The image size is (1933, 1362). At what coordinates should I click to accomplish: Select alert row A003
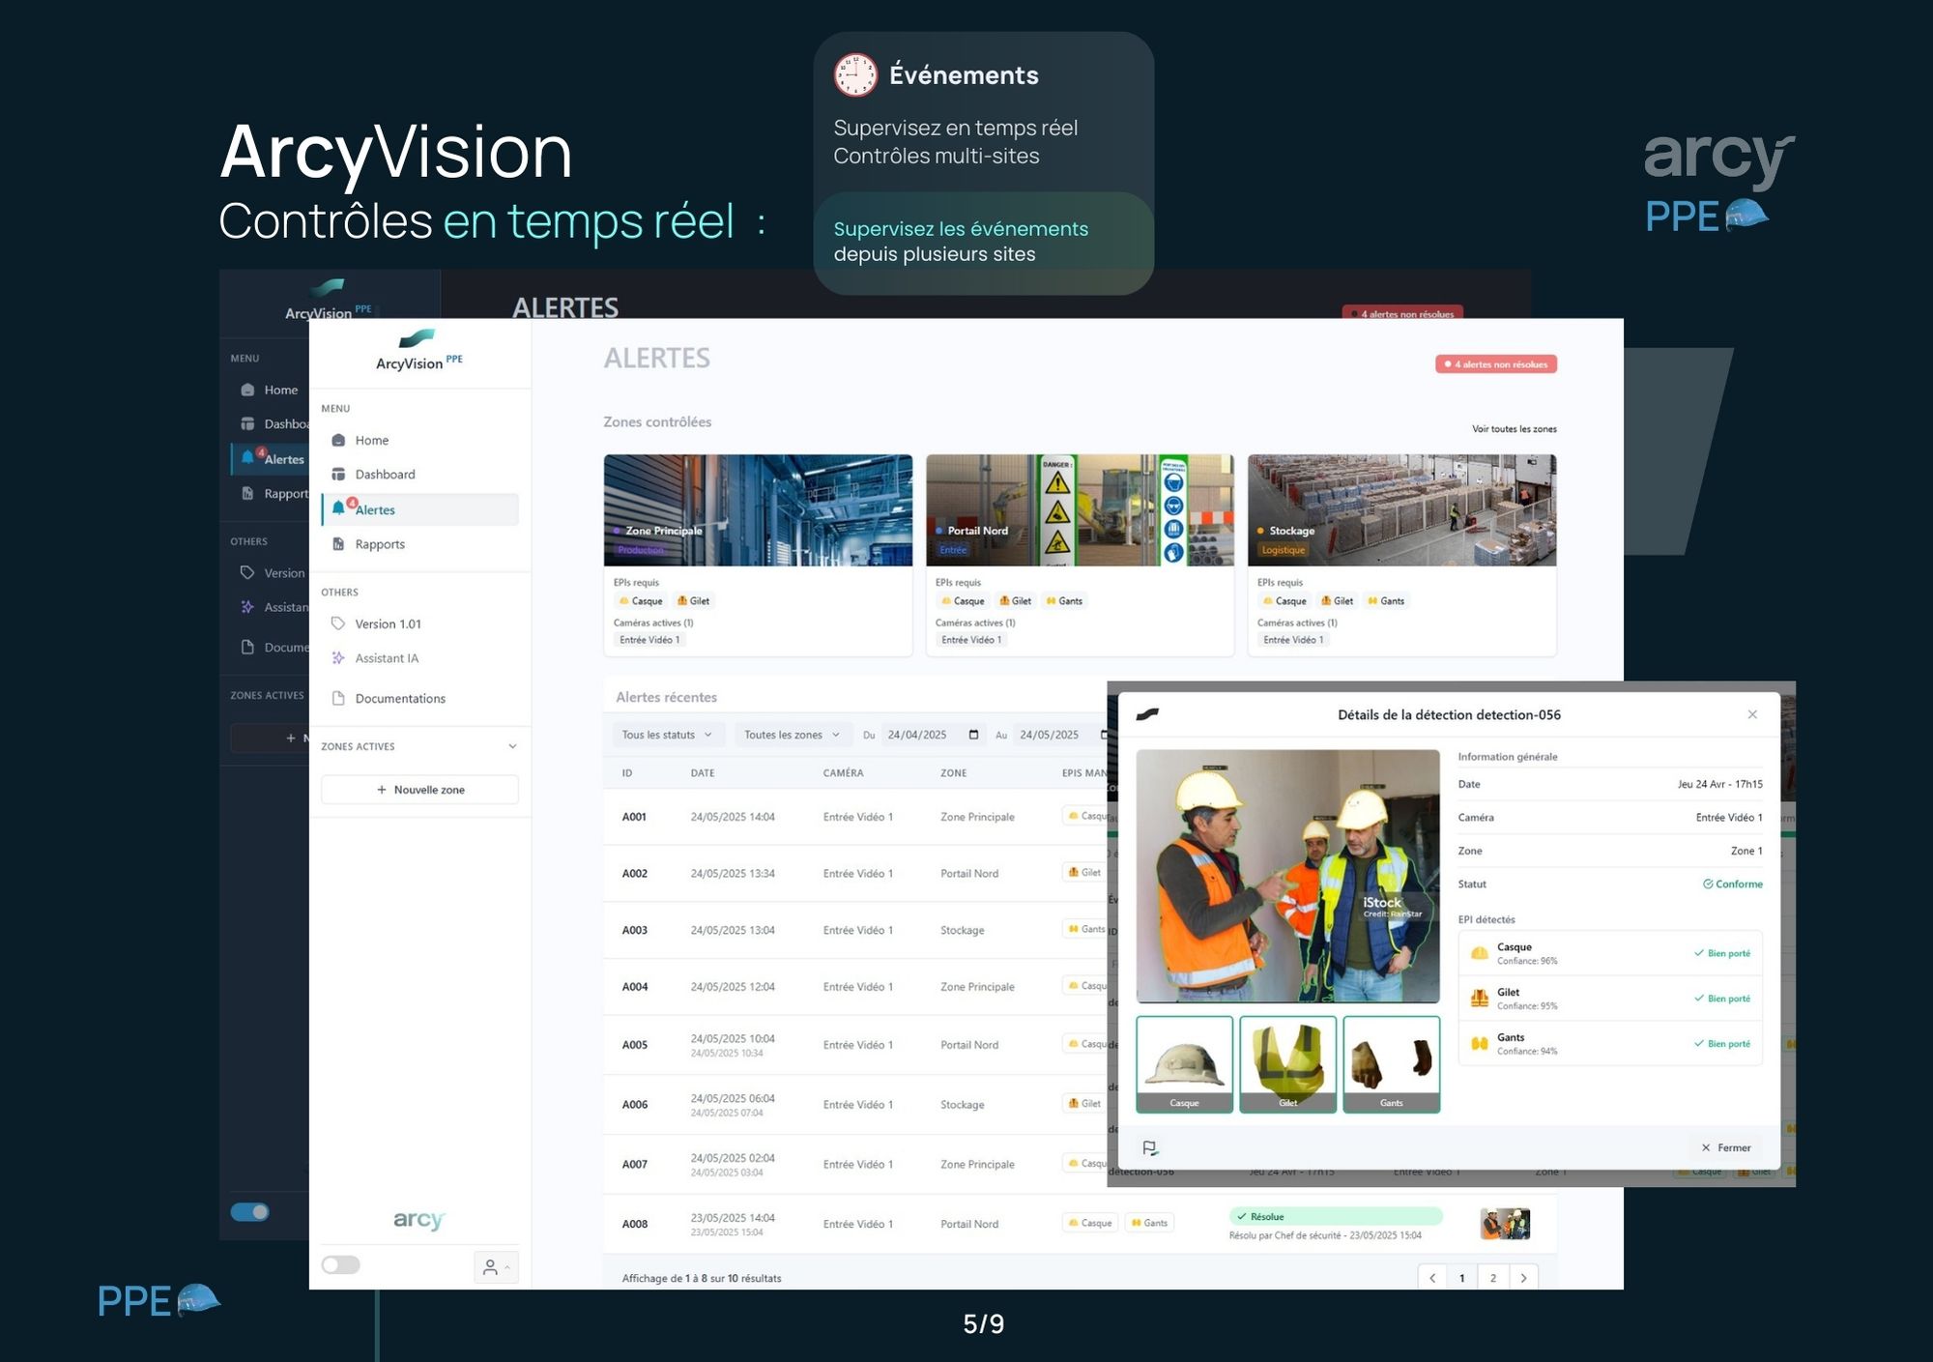point(855,930)
